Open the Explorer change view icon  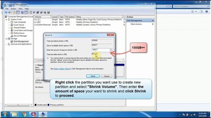tap(193, 12)
